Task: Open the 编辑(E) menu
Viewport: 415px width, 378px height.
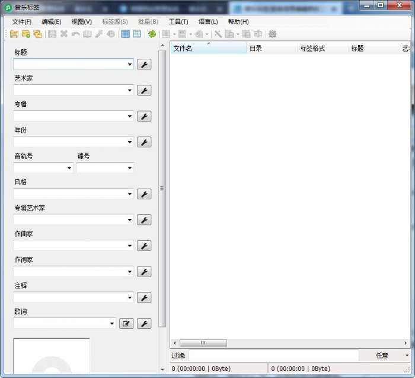Action: point(52,22)
